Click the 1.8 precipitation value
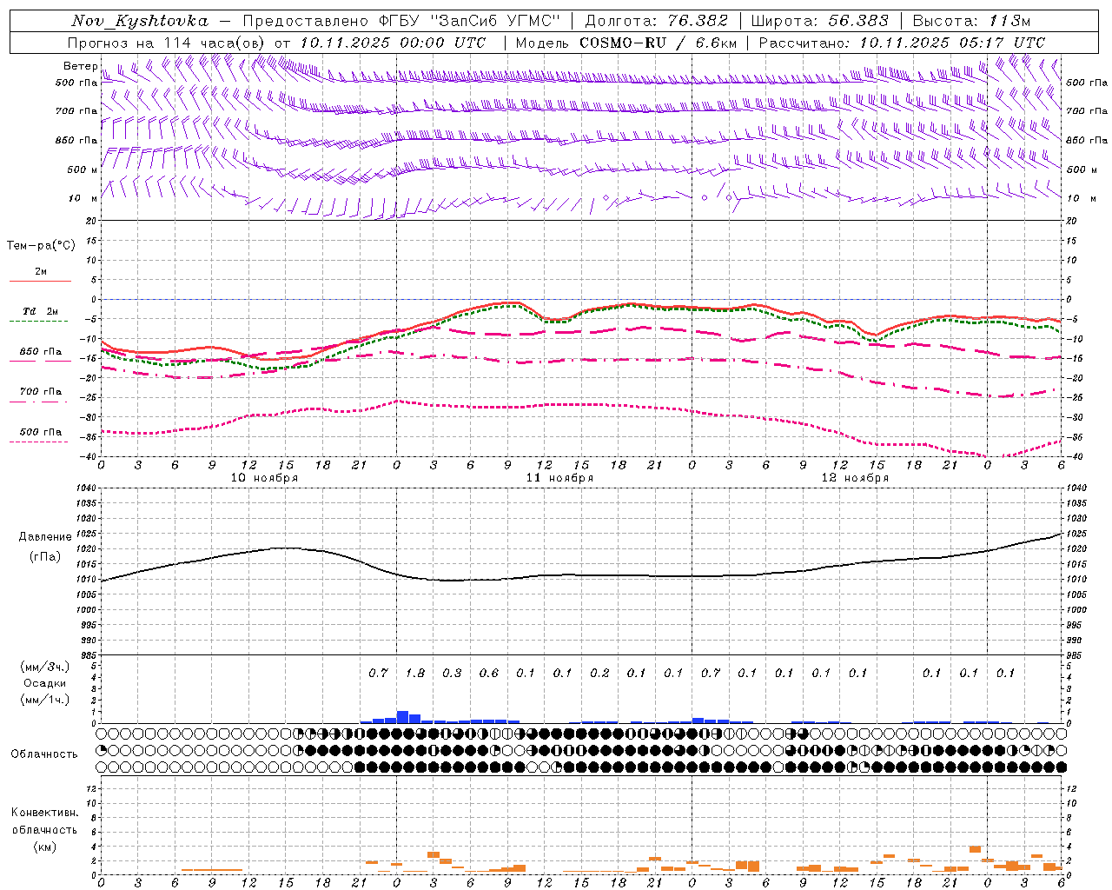The height and width of the screenshot is (890, 1112). pos(415,673)
